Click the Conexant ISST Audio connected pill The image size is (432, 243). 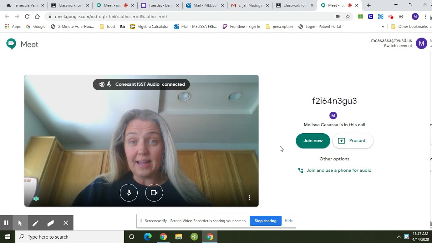click(x=141, y=84)
